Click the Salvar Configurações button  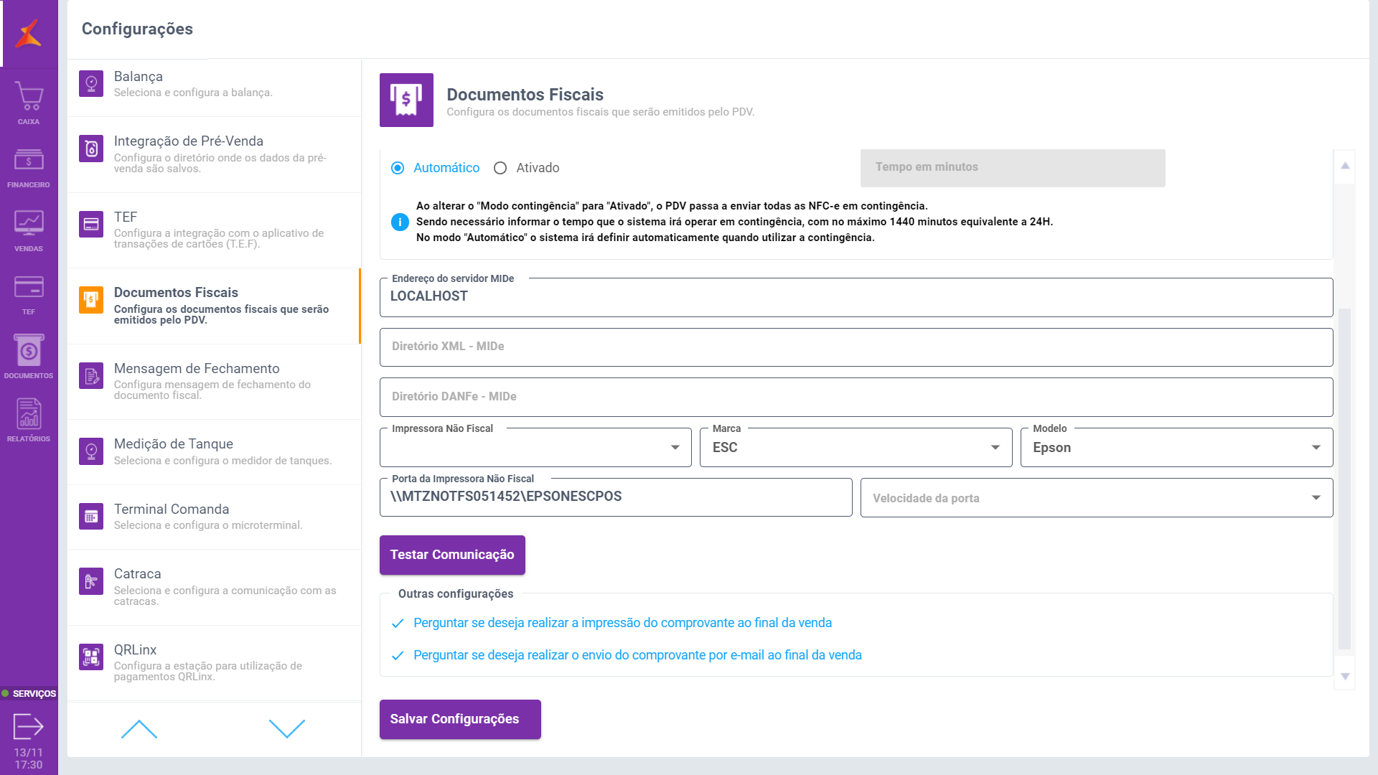pos(460,719)
